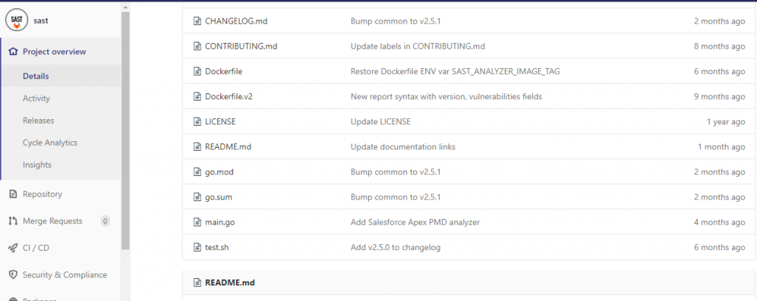Click the file icon beside Dockerfile

197,72
